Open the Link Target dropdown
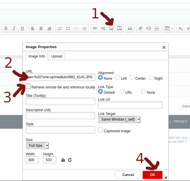The width and height of the screenshot is (190, 181). (x=119, y=119)
